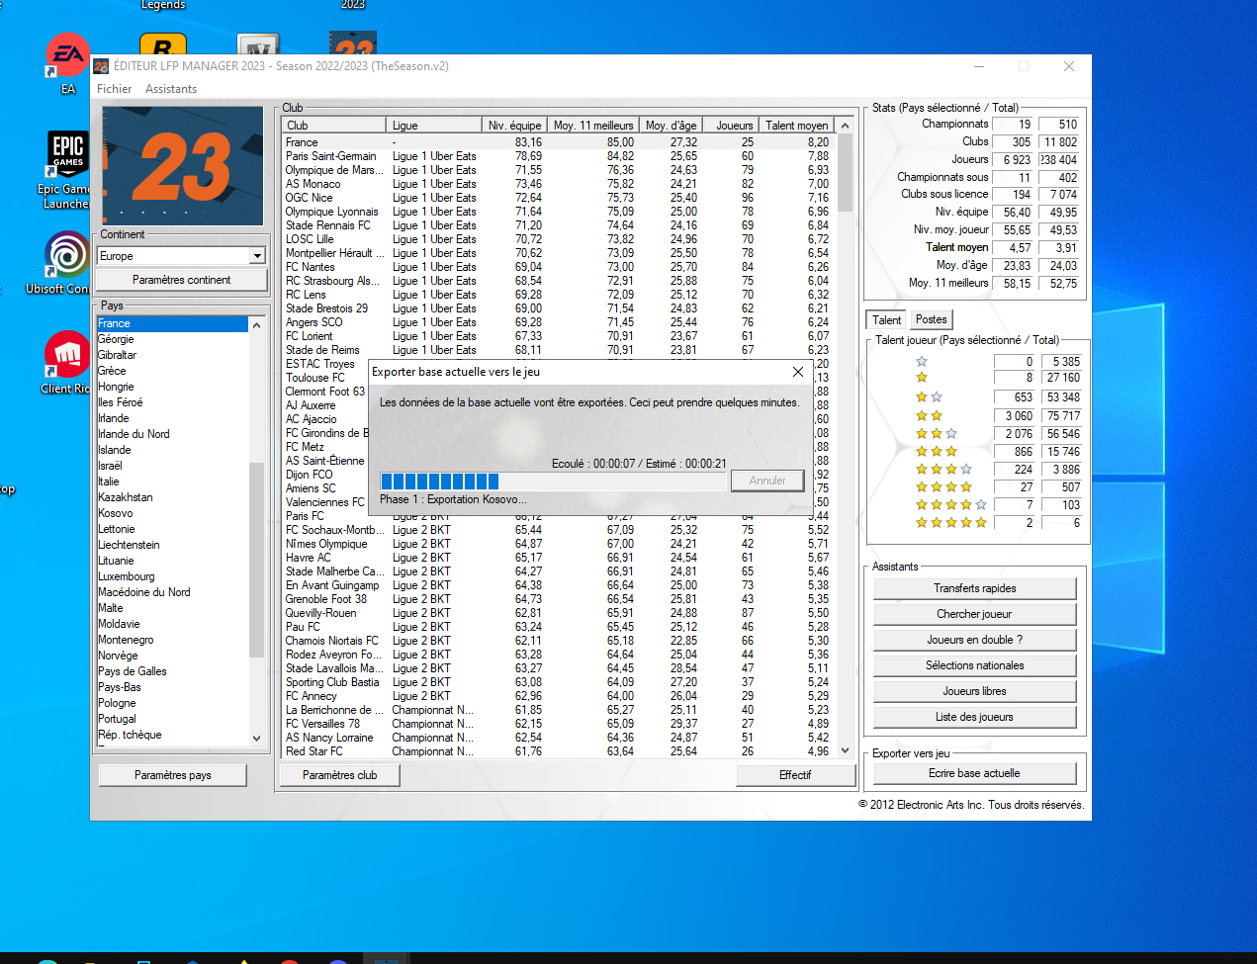
Task: Select Sporting Club Bastia row
Action: click(x=559, y=682)
